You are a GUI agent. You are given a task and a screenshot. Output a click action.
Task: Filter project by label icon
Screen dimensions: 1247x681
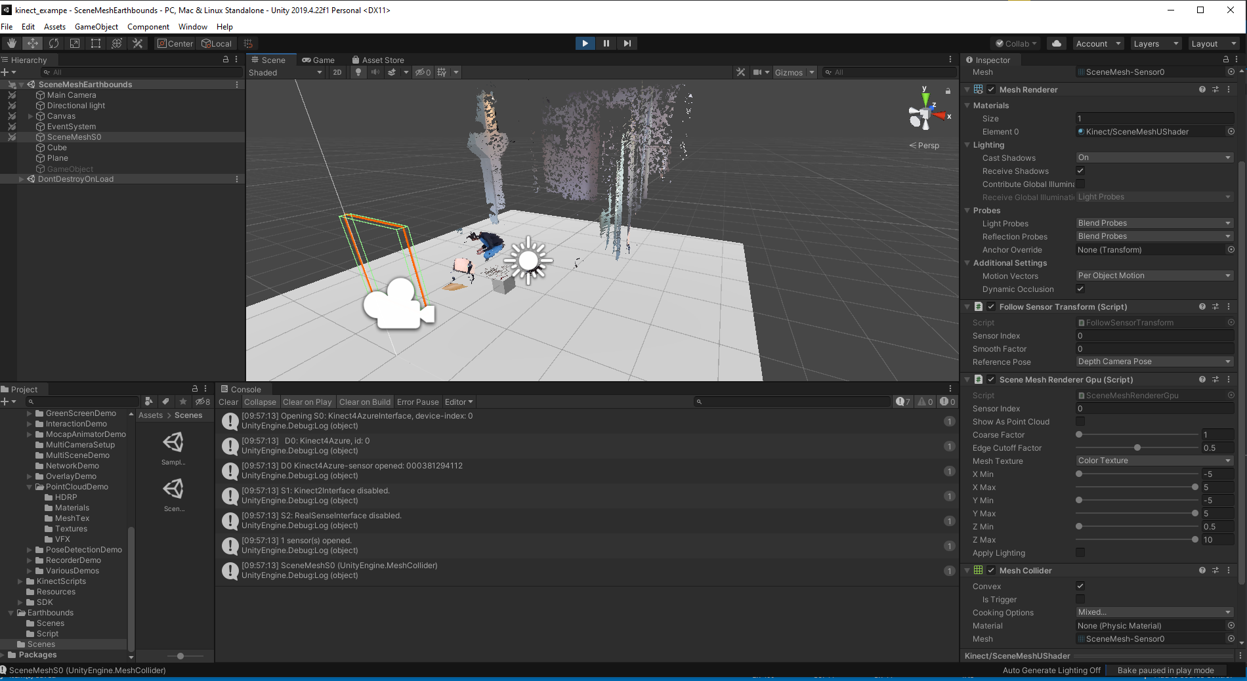point(165,402)
